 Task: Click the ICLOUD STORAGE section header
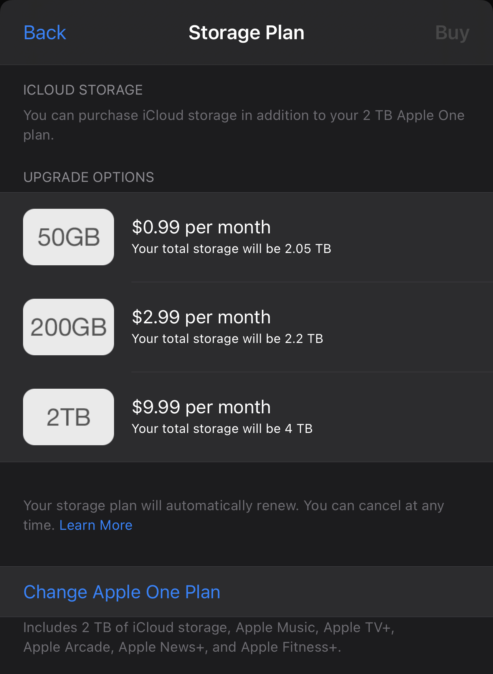[x=83, y=90]
